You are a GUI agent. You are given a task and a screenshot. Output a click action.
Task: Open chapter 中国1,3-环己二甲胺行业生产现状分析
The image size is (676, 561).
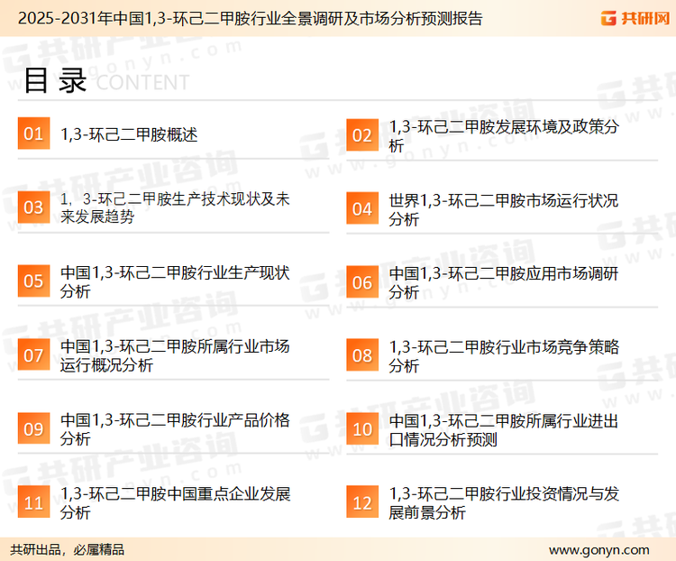[175, 281]
